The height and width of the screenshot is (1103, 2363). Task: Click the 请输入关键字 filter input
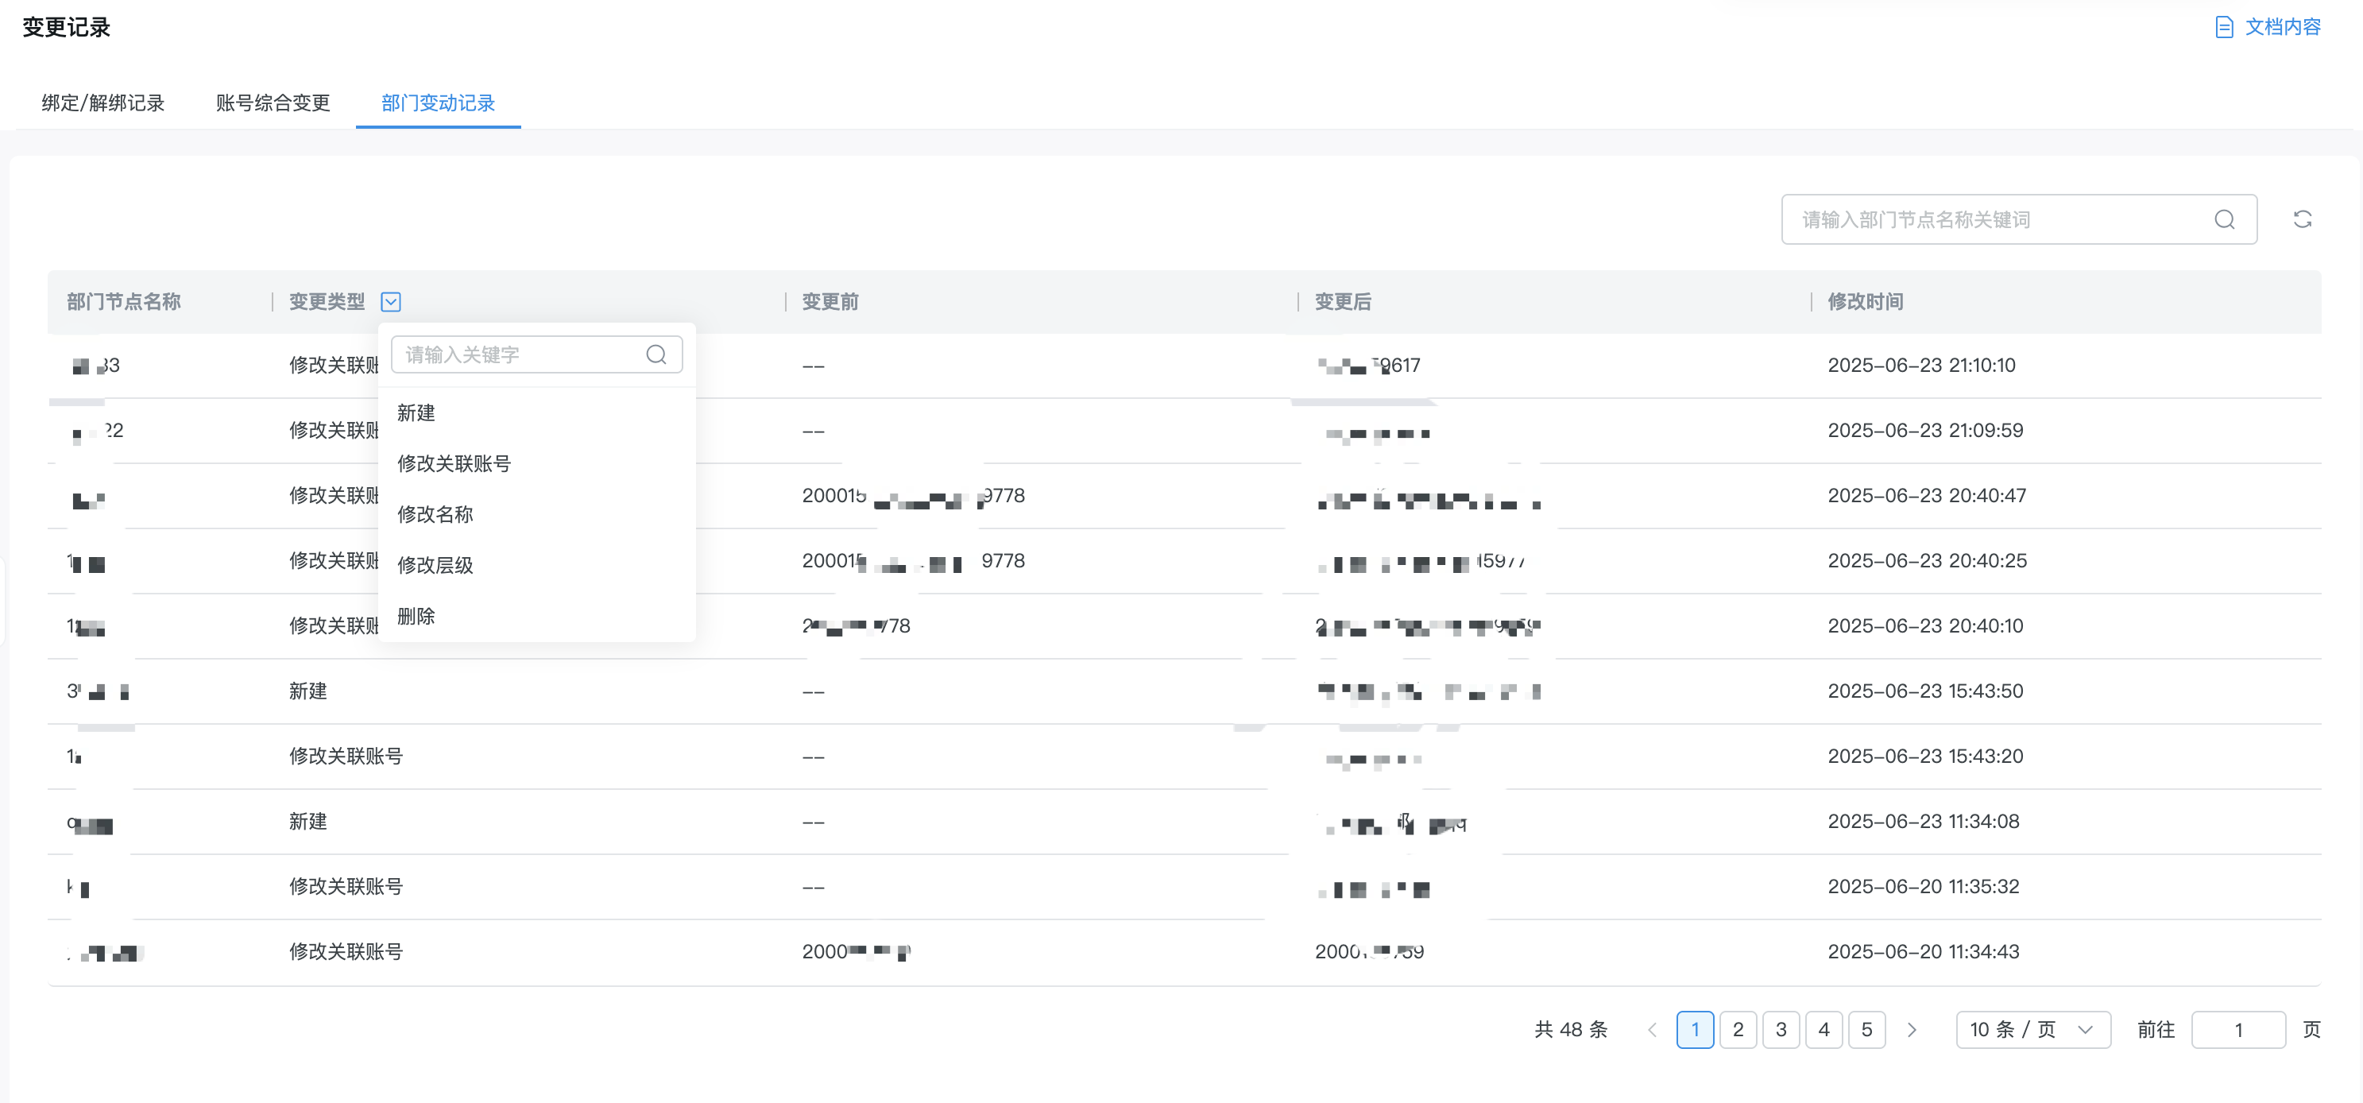coord(514,354)
